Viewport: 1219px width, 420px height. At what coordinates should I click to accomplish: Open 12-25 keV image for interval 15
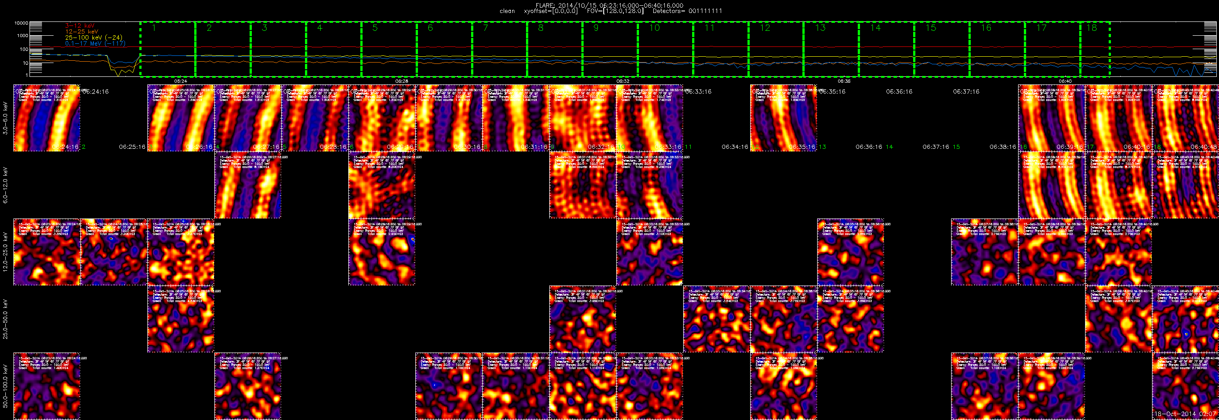[x=984, y=252]
